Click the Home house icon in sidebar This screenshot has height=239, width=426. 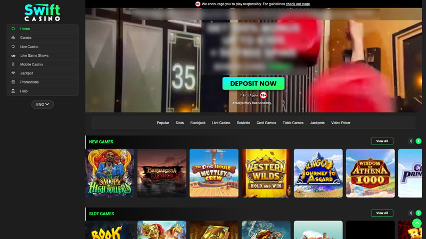(13, 29)
